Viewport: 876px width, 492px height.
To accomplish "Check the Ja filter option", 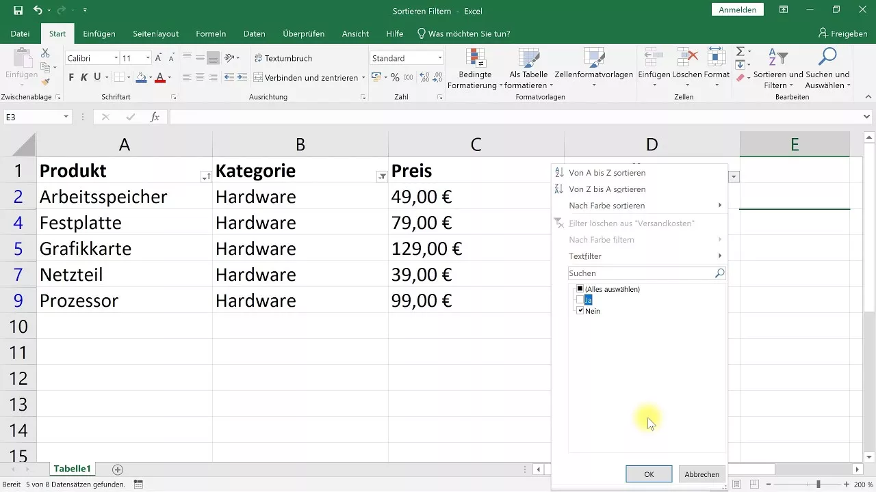I will (x=580, y=300).
